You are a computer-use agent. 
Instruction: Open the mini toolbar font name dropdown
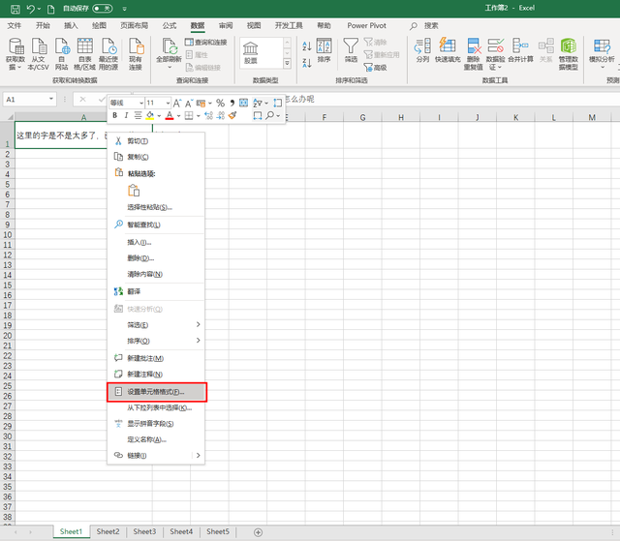[x=141, y=103]
